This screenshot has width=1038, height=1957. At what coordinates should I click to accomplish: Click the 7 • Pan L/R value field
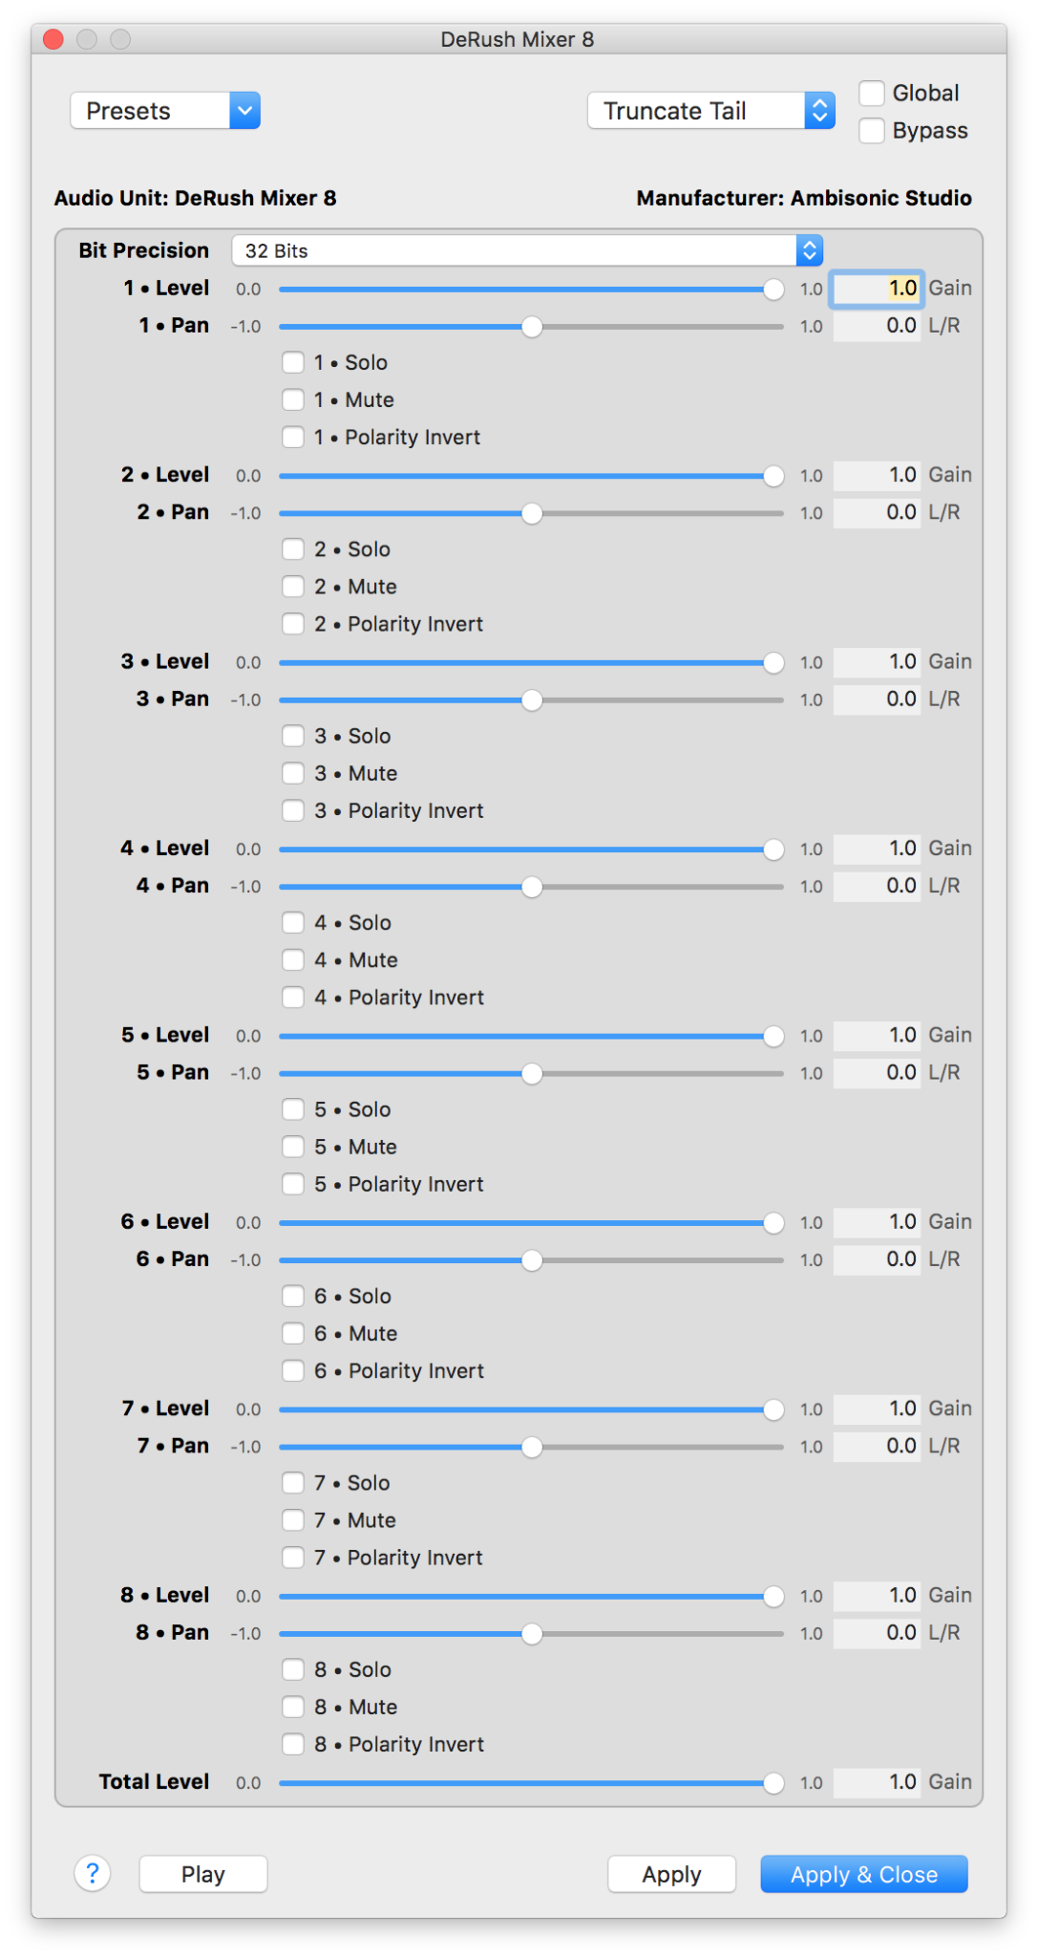(x=877, y=1447)
